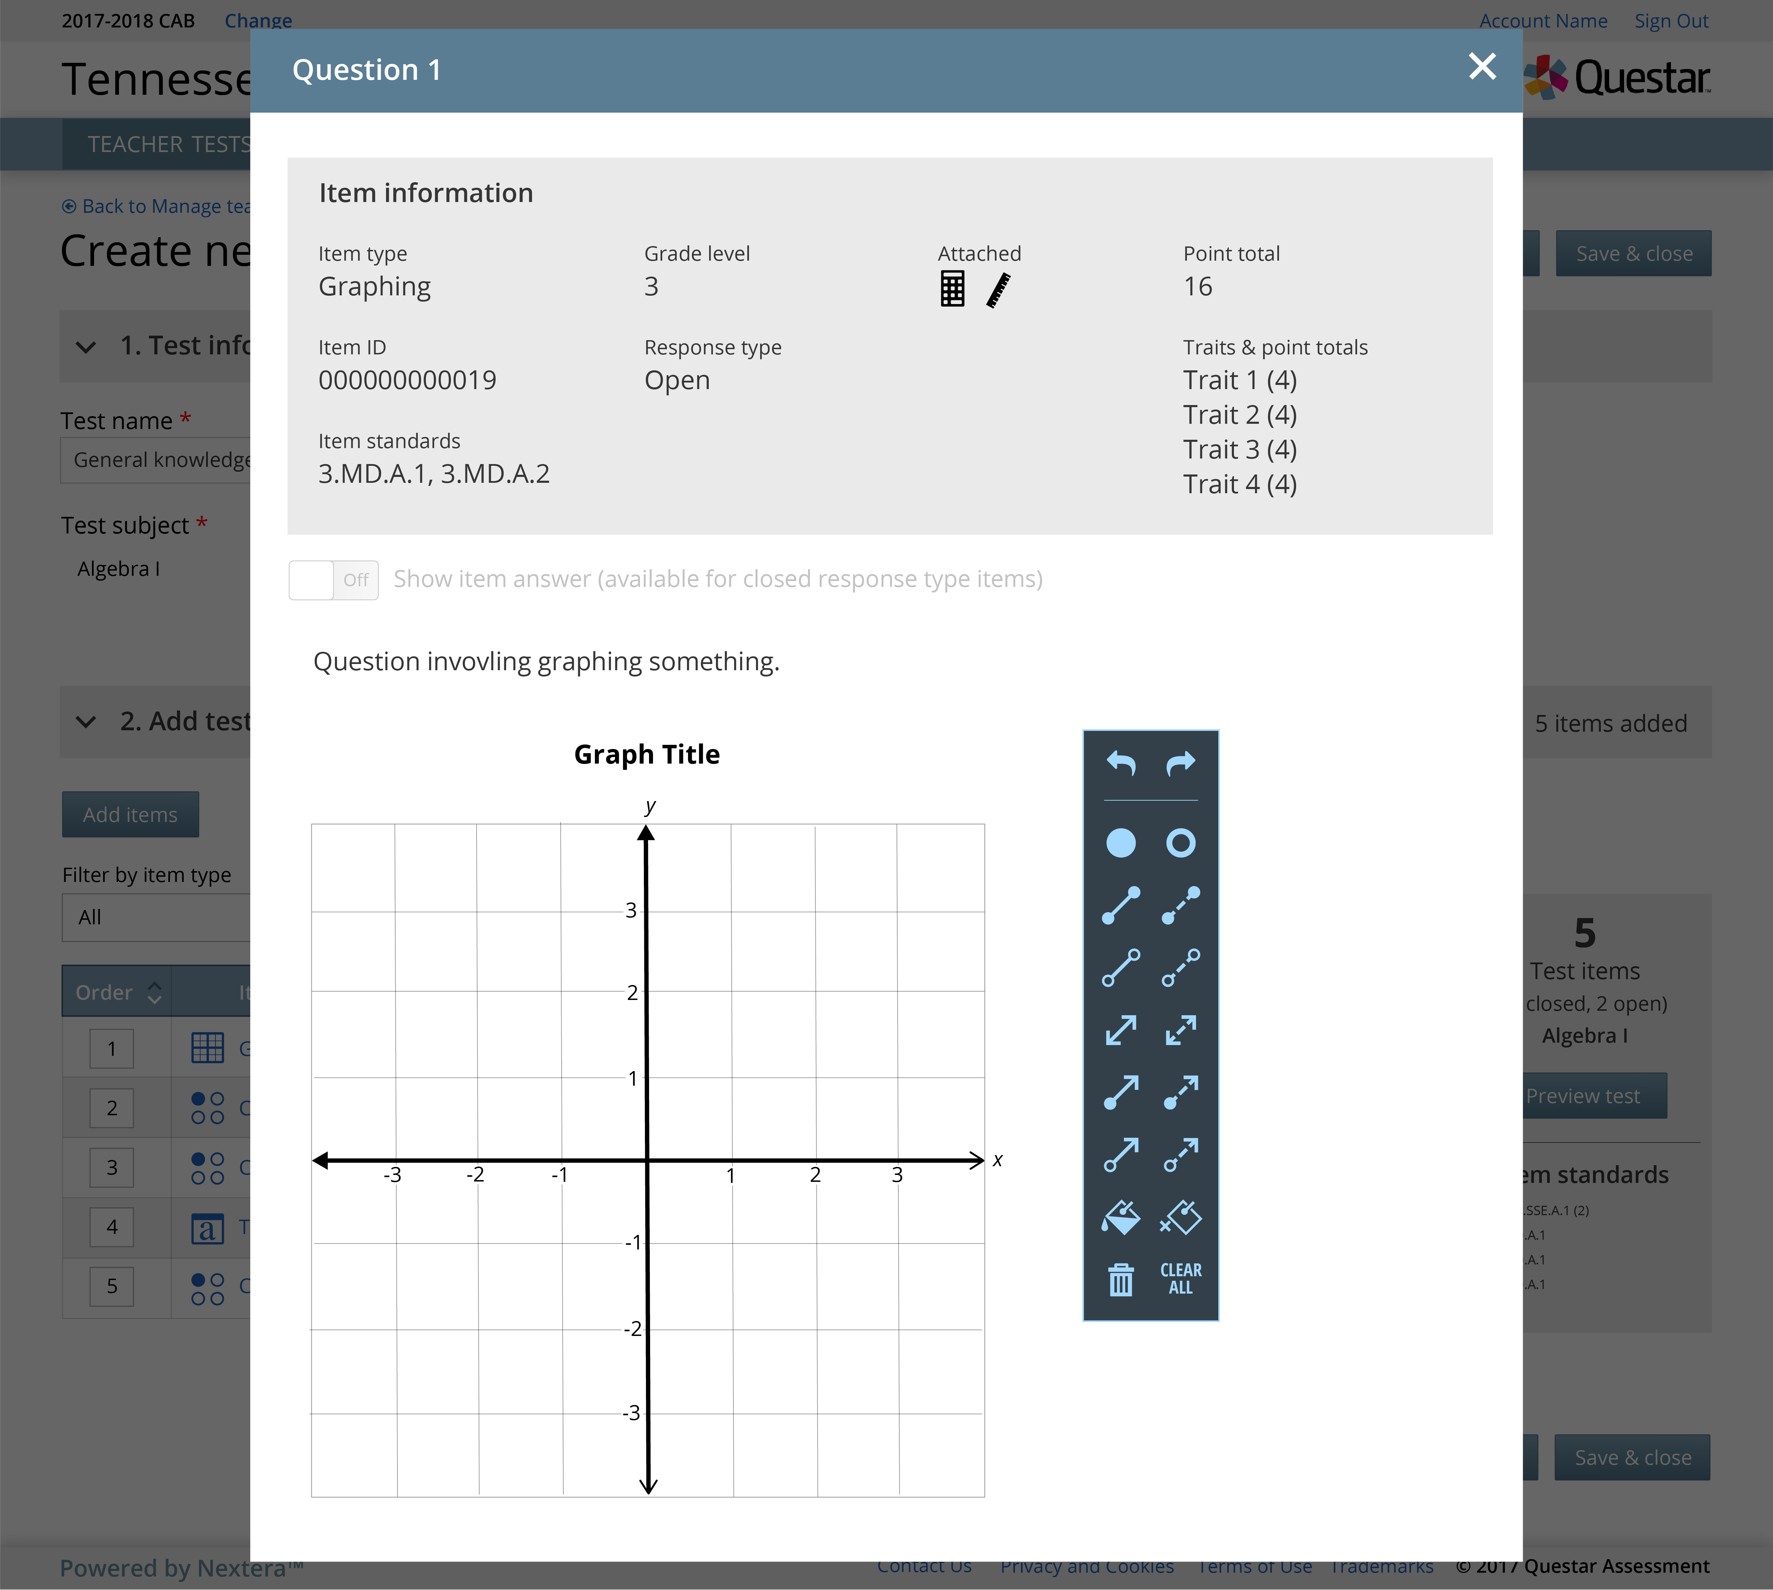Click the multiple-choice icon in row 5

tap(208, 1289)
